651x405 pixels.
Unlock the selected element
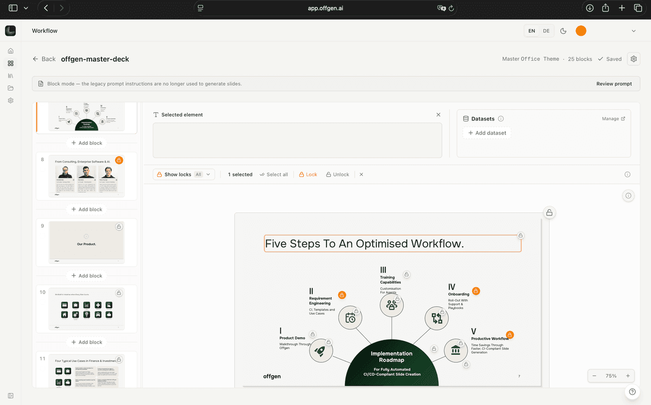(x=337, y=175)
